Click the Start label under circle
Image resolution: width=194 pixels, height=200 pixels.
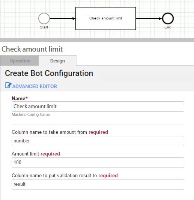pyautogui.click(x=44, y=27)
